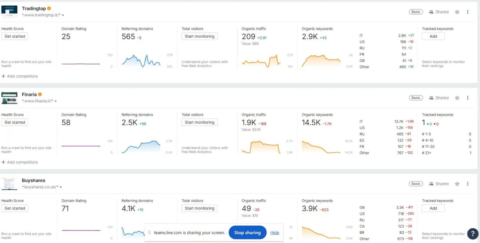
Task: Stop sharing the screen
Action: (x=247, y=233)
